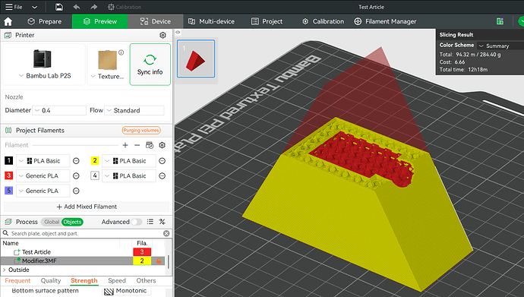The height and width of the screenshot is (297, 524).
Task: Switch process scope to Global
Action: click(51, 222)
